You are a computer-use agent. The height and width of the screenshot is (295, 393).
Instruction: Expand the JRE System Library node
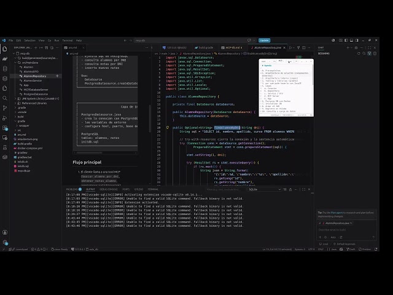click(x=15, y=98)
